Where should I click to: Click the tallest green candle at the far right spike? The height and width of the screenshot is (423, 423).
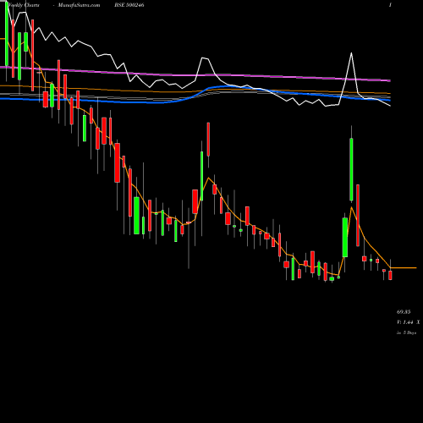(x=351, y=169)
